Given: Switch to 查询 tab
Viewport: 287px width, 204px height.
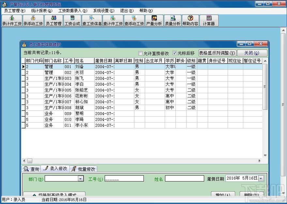Looking at the screenshot, I should click(31, 169).
